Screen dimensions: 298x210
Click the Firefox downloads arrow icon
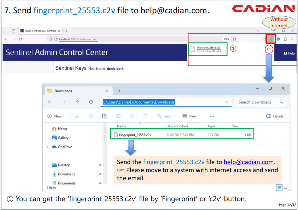(271, 39)
